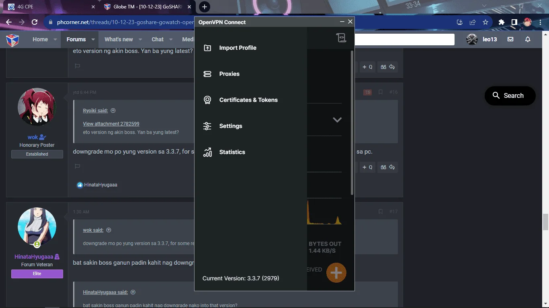This screenshot has height=308, width=549.
Task: Click the phcorner search input field
Action: 404,39
